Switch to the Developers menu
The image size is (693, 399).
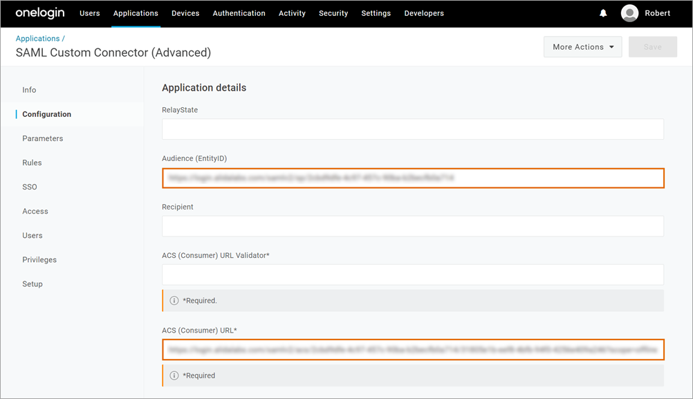click(x=424, y=12)
